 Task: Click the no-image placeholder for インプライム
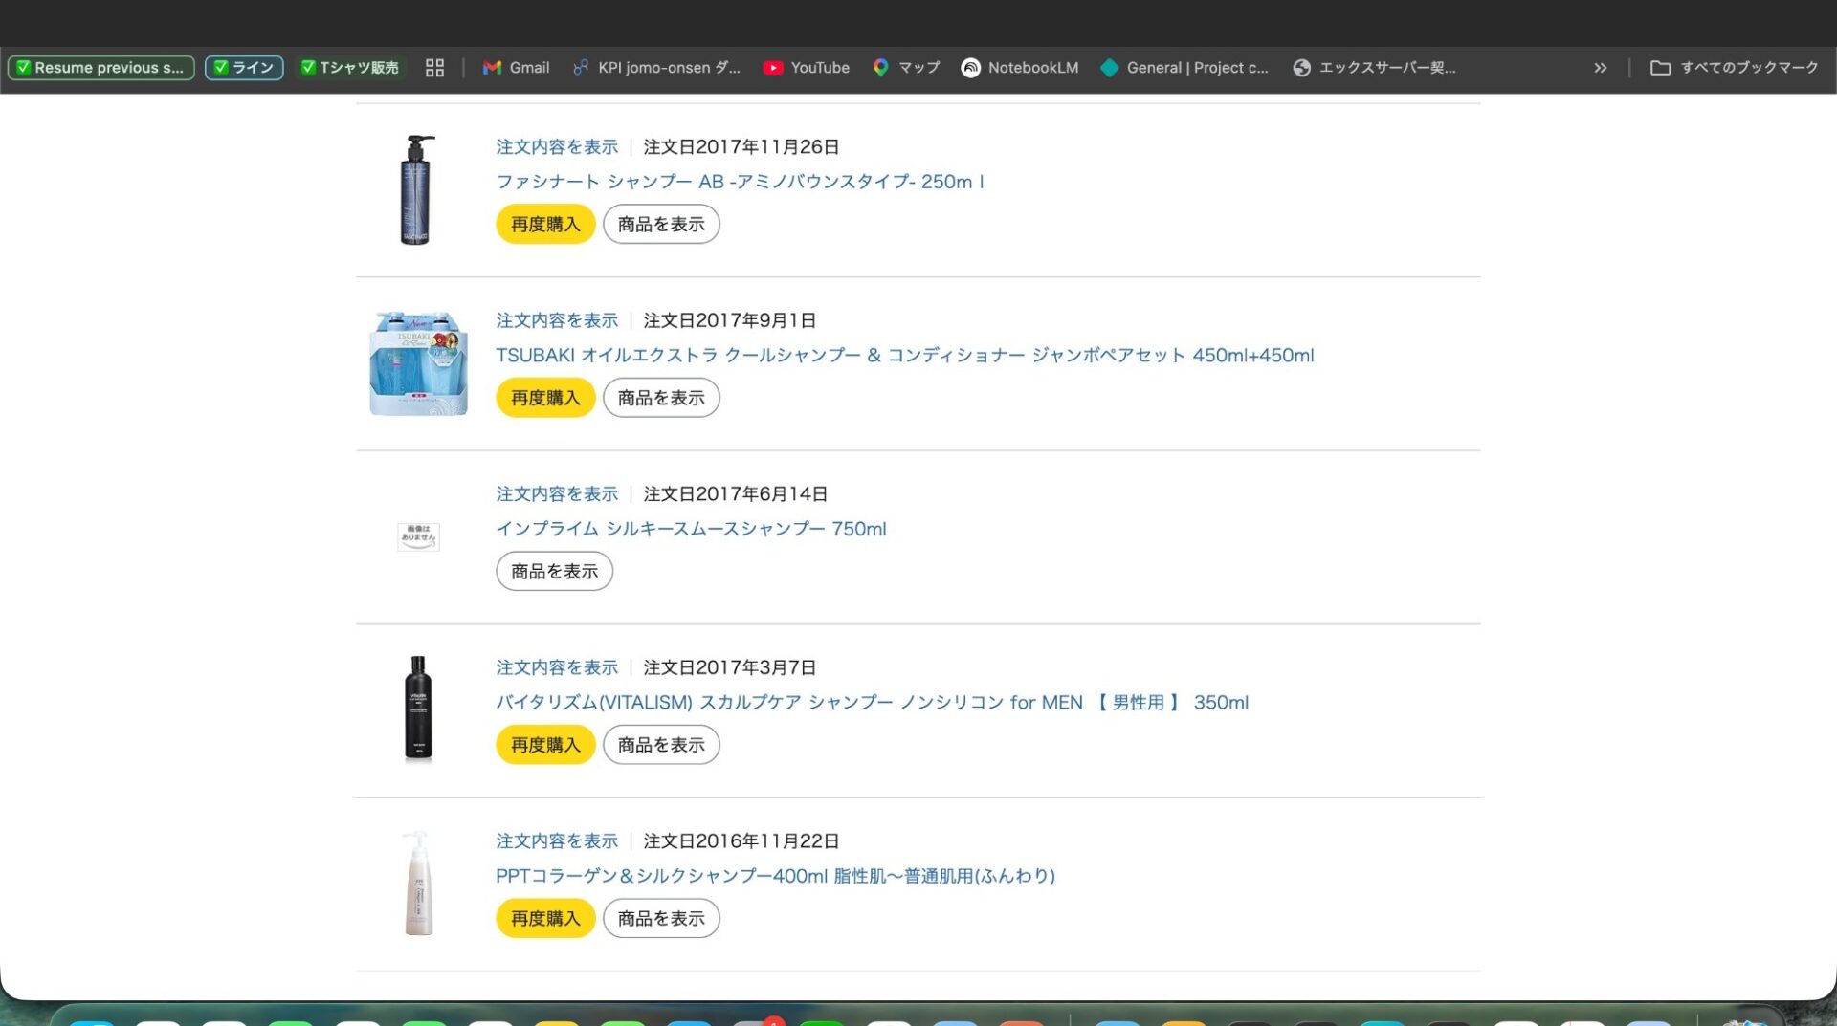418,536
